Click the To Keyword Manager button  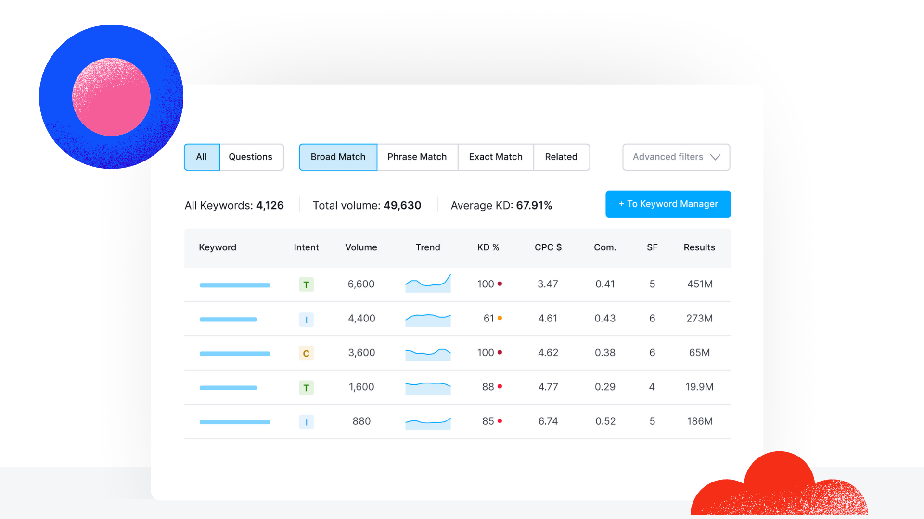pos(668,204)
